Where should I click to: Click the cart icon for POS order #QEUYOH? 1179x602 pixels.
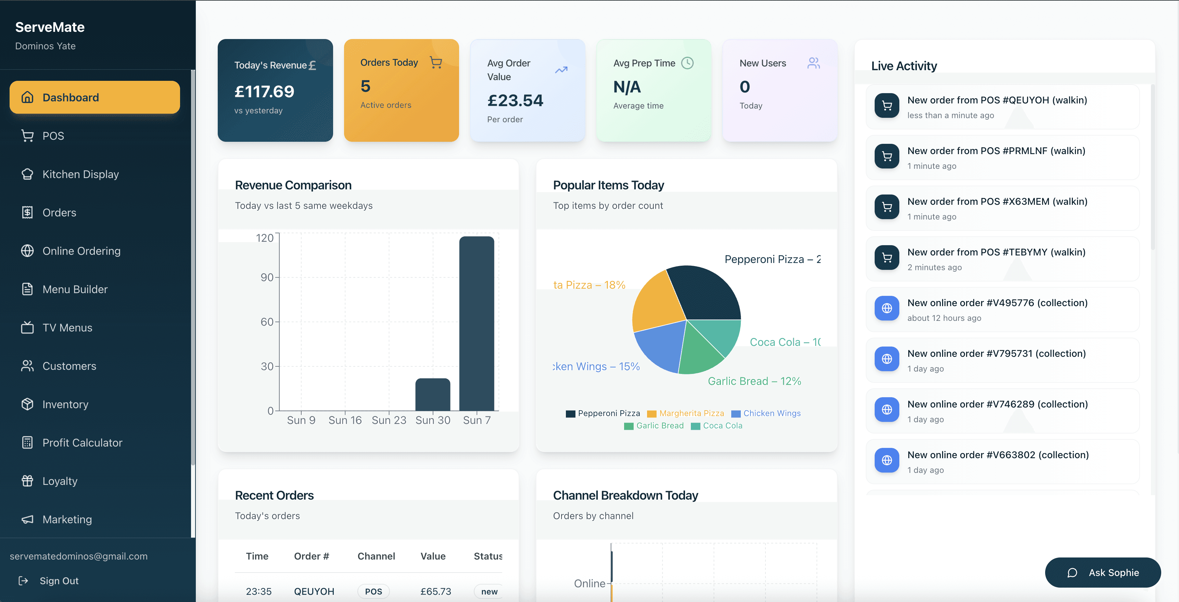pyautogui.click(x=887, y=106)
